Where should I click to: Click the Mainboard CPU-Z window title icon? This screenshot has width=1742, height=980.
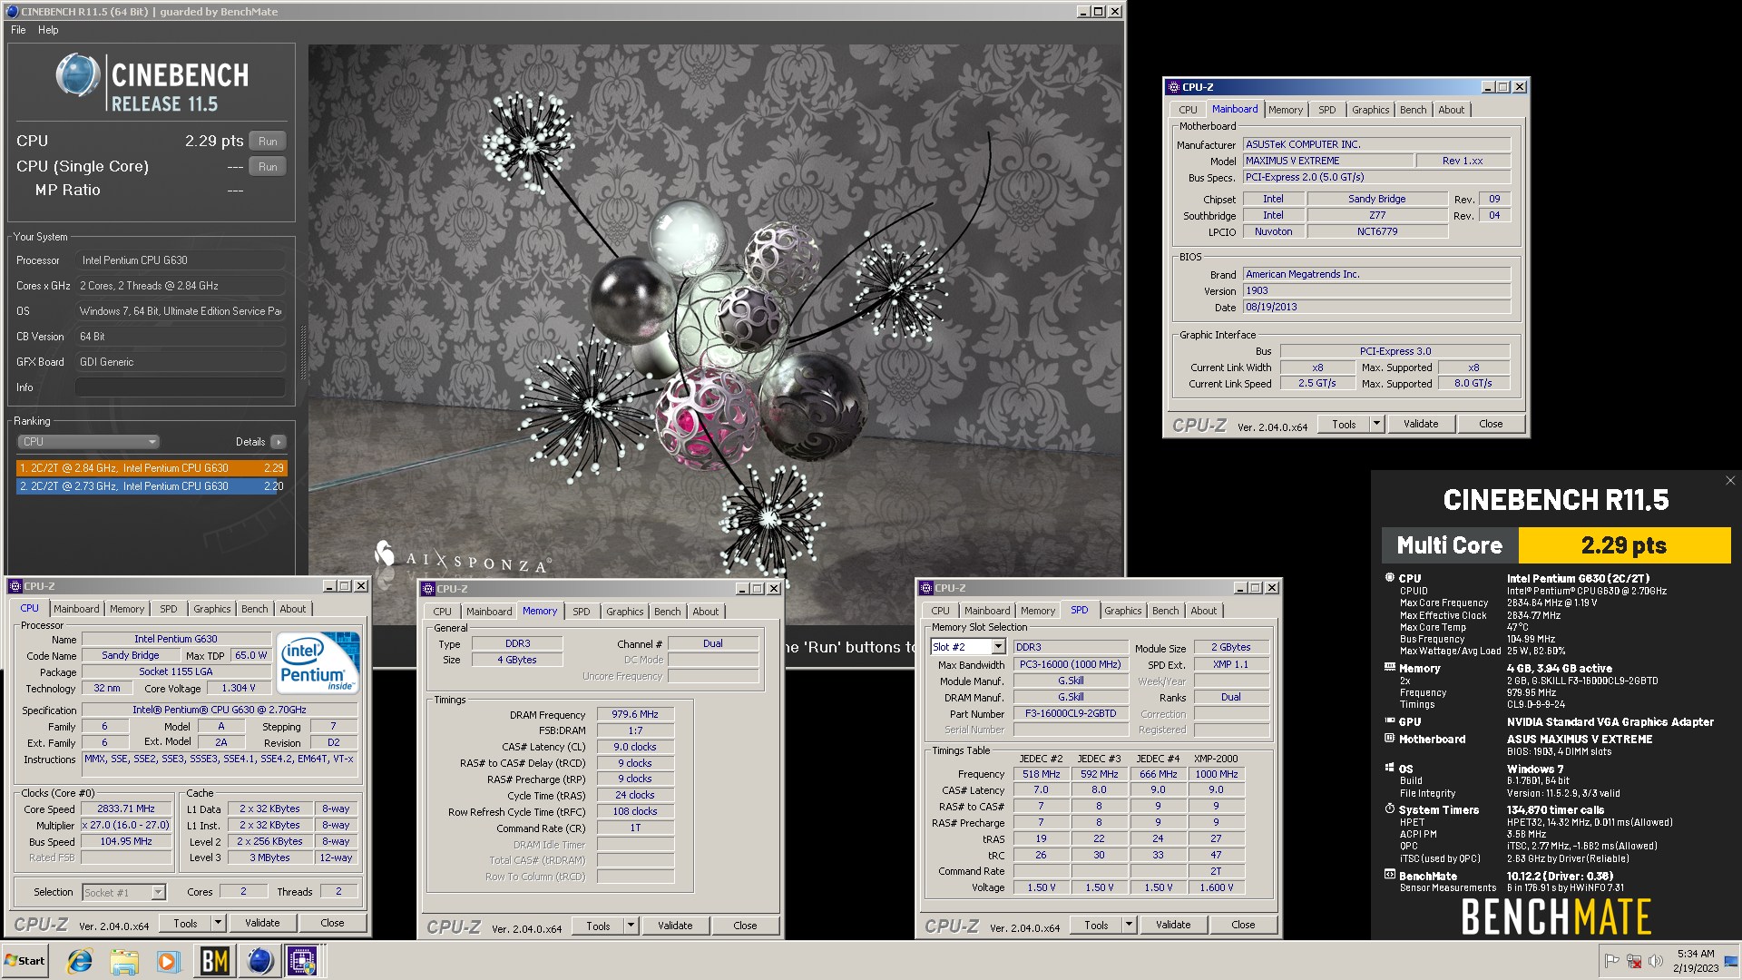pyautogui.click(x=1174, y=87)
